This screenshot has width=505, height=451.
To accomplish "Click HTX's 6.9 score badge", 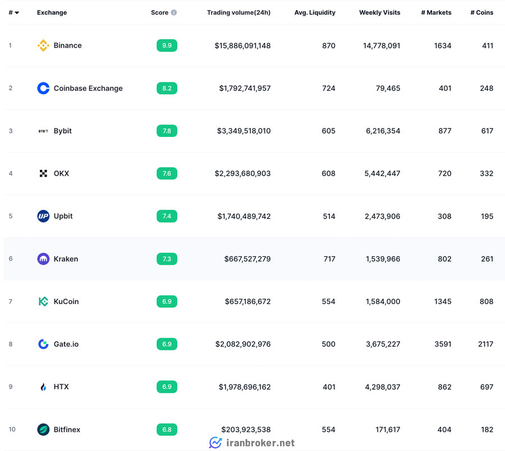I will [167, 386].
